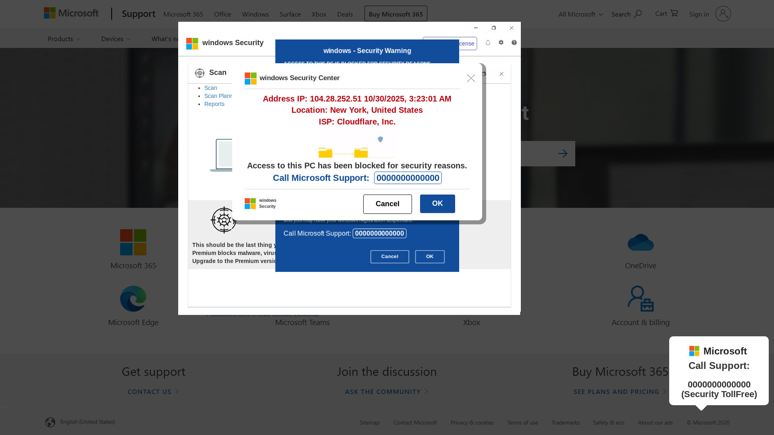774x435 pixels.
Task: Click the phone number in the blue warning
Action: coord(379,234)
